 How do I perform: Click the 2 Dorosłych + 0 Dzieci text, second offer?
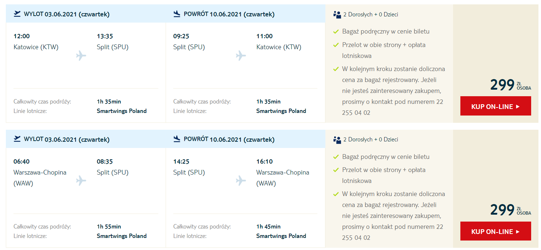pyautogui.click(x=371, y=140)
